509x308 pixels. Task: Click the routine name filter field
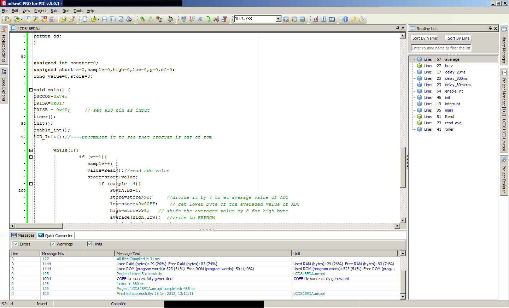(441, 48)
